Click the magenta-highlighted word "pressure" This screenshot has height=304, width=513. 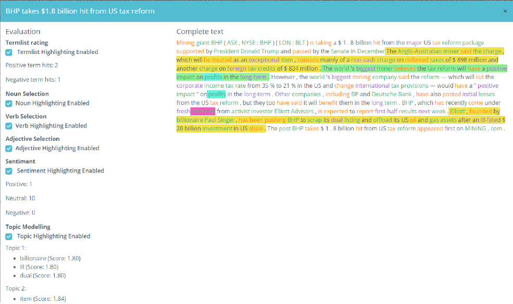(203, 111)
